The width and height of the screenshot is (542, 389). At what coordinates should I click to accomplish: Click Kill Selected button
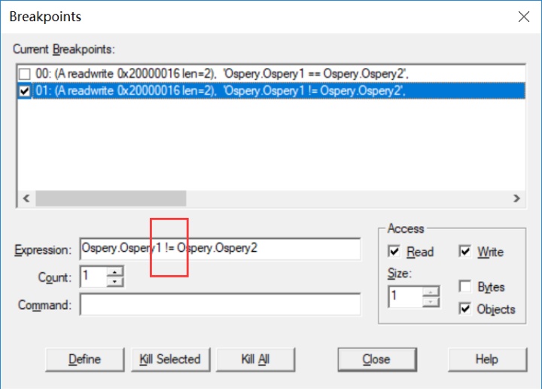click(170, 360)
